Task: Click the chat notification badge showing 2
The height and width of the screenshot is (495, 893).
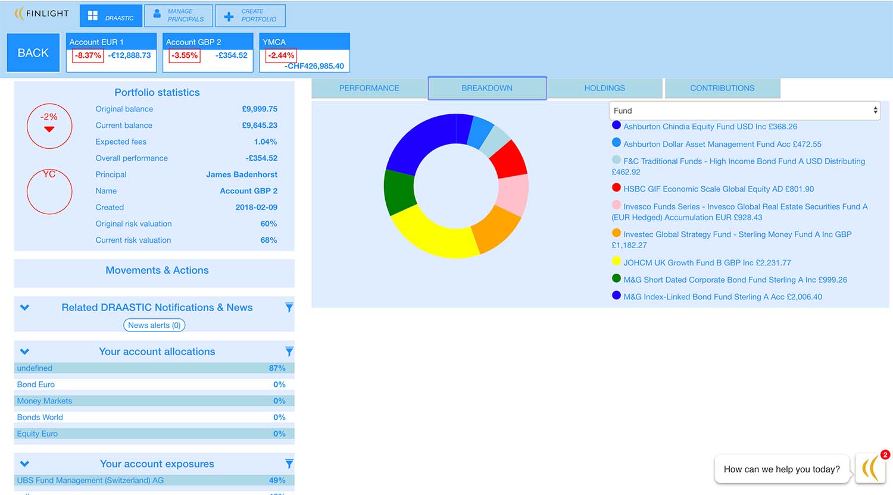Action: (x=885, y=455)
